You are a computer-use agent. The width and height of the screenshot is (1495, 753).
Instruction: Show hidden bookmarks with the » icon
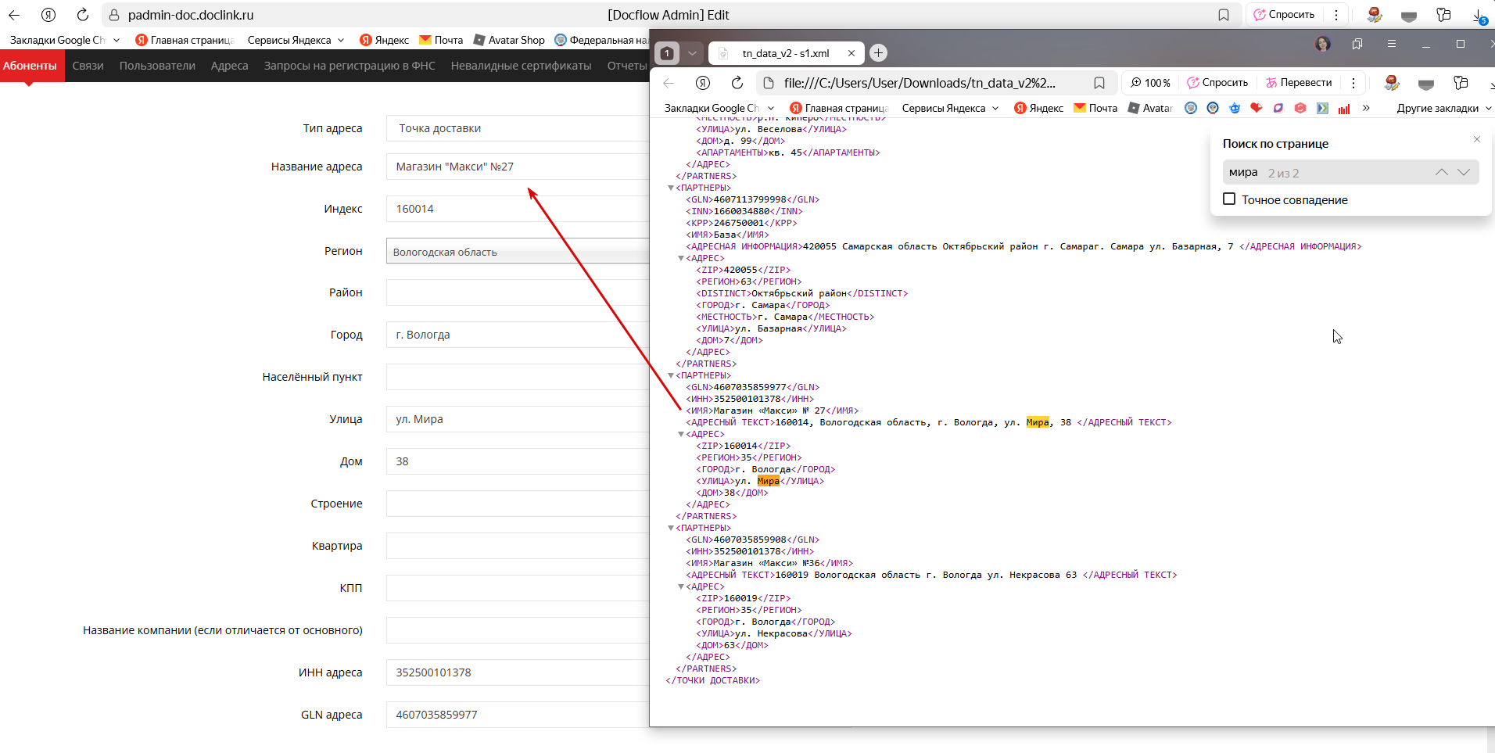pos(1366,108)
